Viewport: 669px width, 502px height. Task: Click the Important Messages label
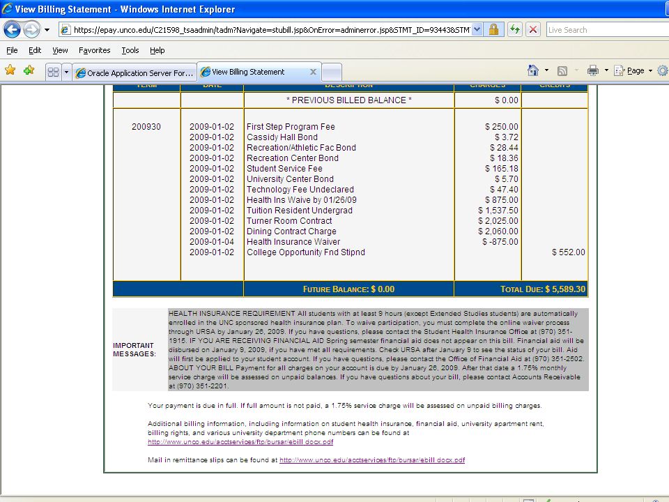(x=134, y=349)
